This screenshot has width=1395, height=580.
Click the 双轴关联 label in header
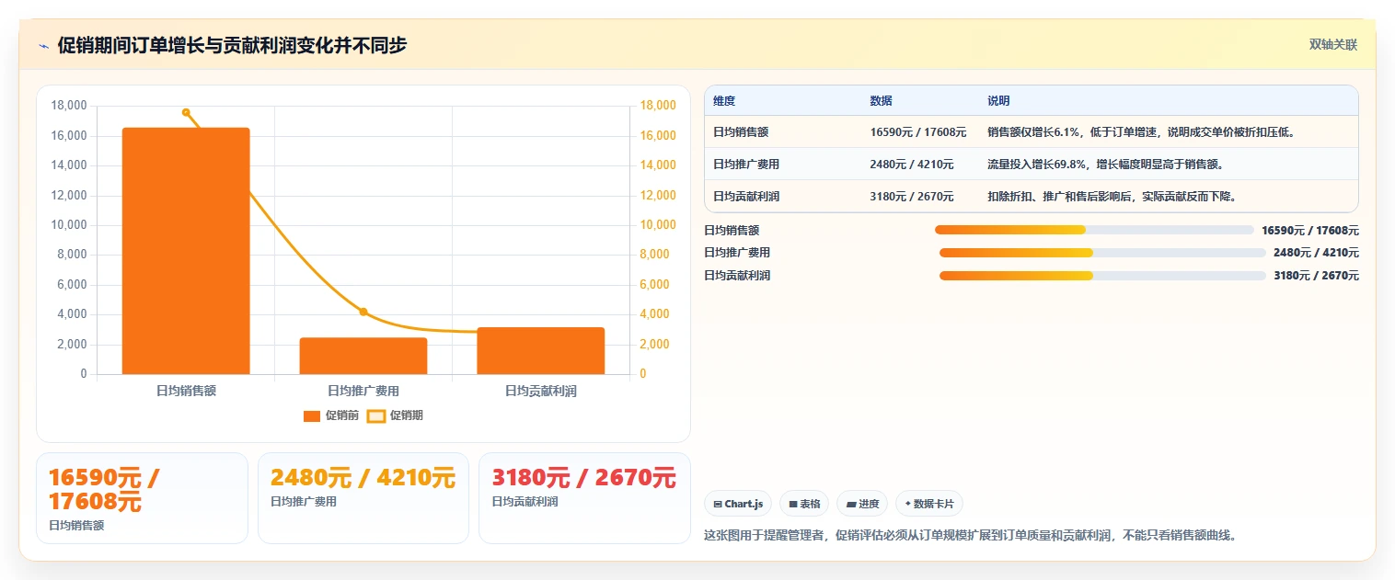click(1333, 45)
